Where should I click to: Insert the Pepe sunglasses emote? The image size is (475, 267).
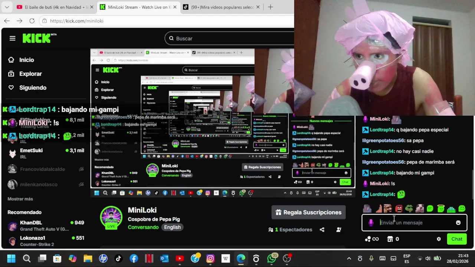409,209
